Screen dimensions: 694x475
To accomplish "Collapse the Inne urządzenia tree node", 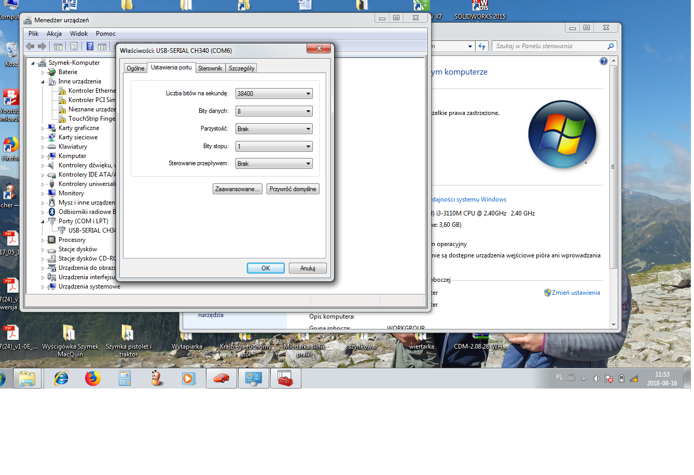I will click(43, 82).
